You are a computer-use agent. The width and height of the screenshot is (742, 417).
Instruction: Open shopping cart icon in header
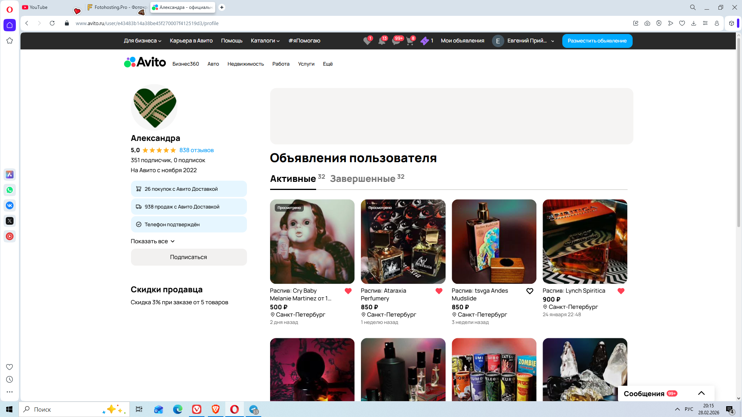(410, 41)
